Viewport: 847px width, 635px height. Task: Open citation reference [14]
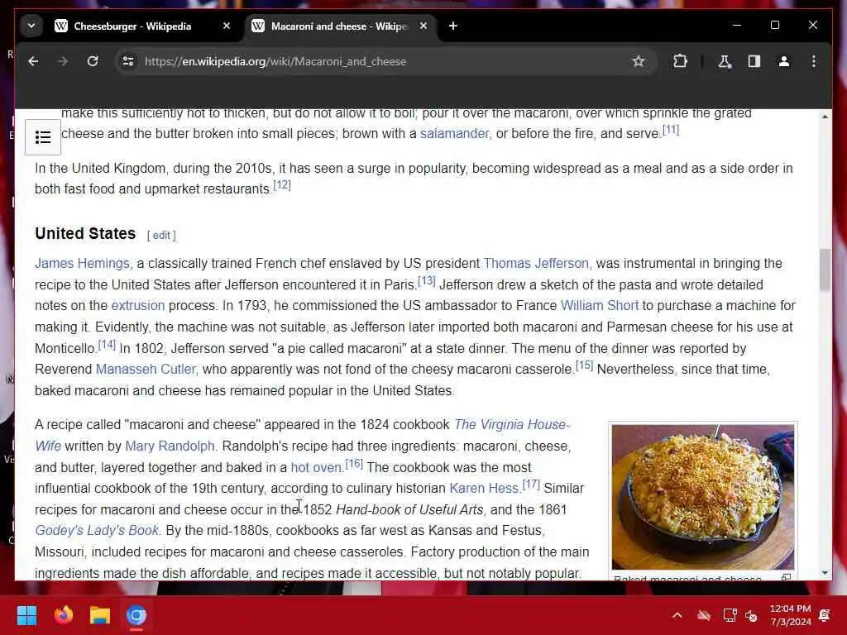click(107, 345)
